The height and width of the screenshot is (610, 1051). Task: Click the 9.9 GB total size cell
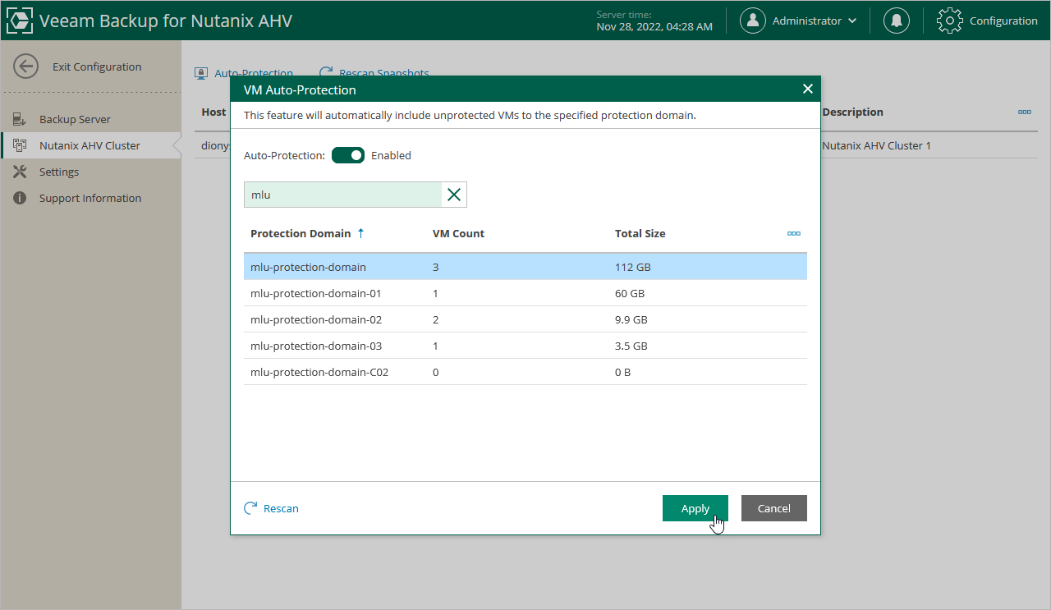631,319
